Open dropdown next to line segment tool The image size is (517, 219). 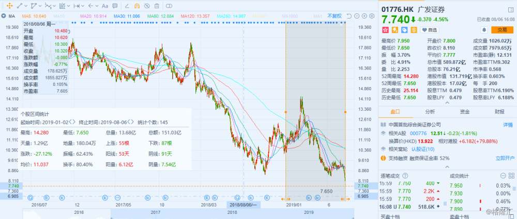(26, 6)
